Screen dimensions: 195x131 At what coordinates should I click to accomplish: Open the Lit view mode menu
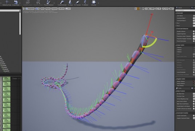(37, 9)
